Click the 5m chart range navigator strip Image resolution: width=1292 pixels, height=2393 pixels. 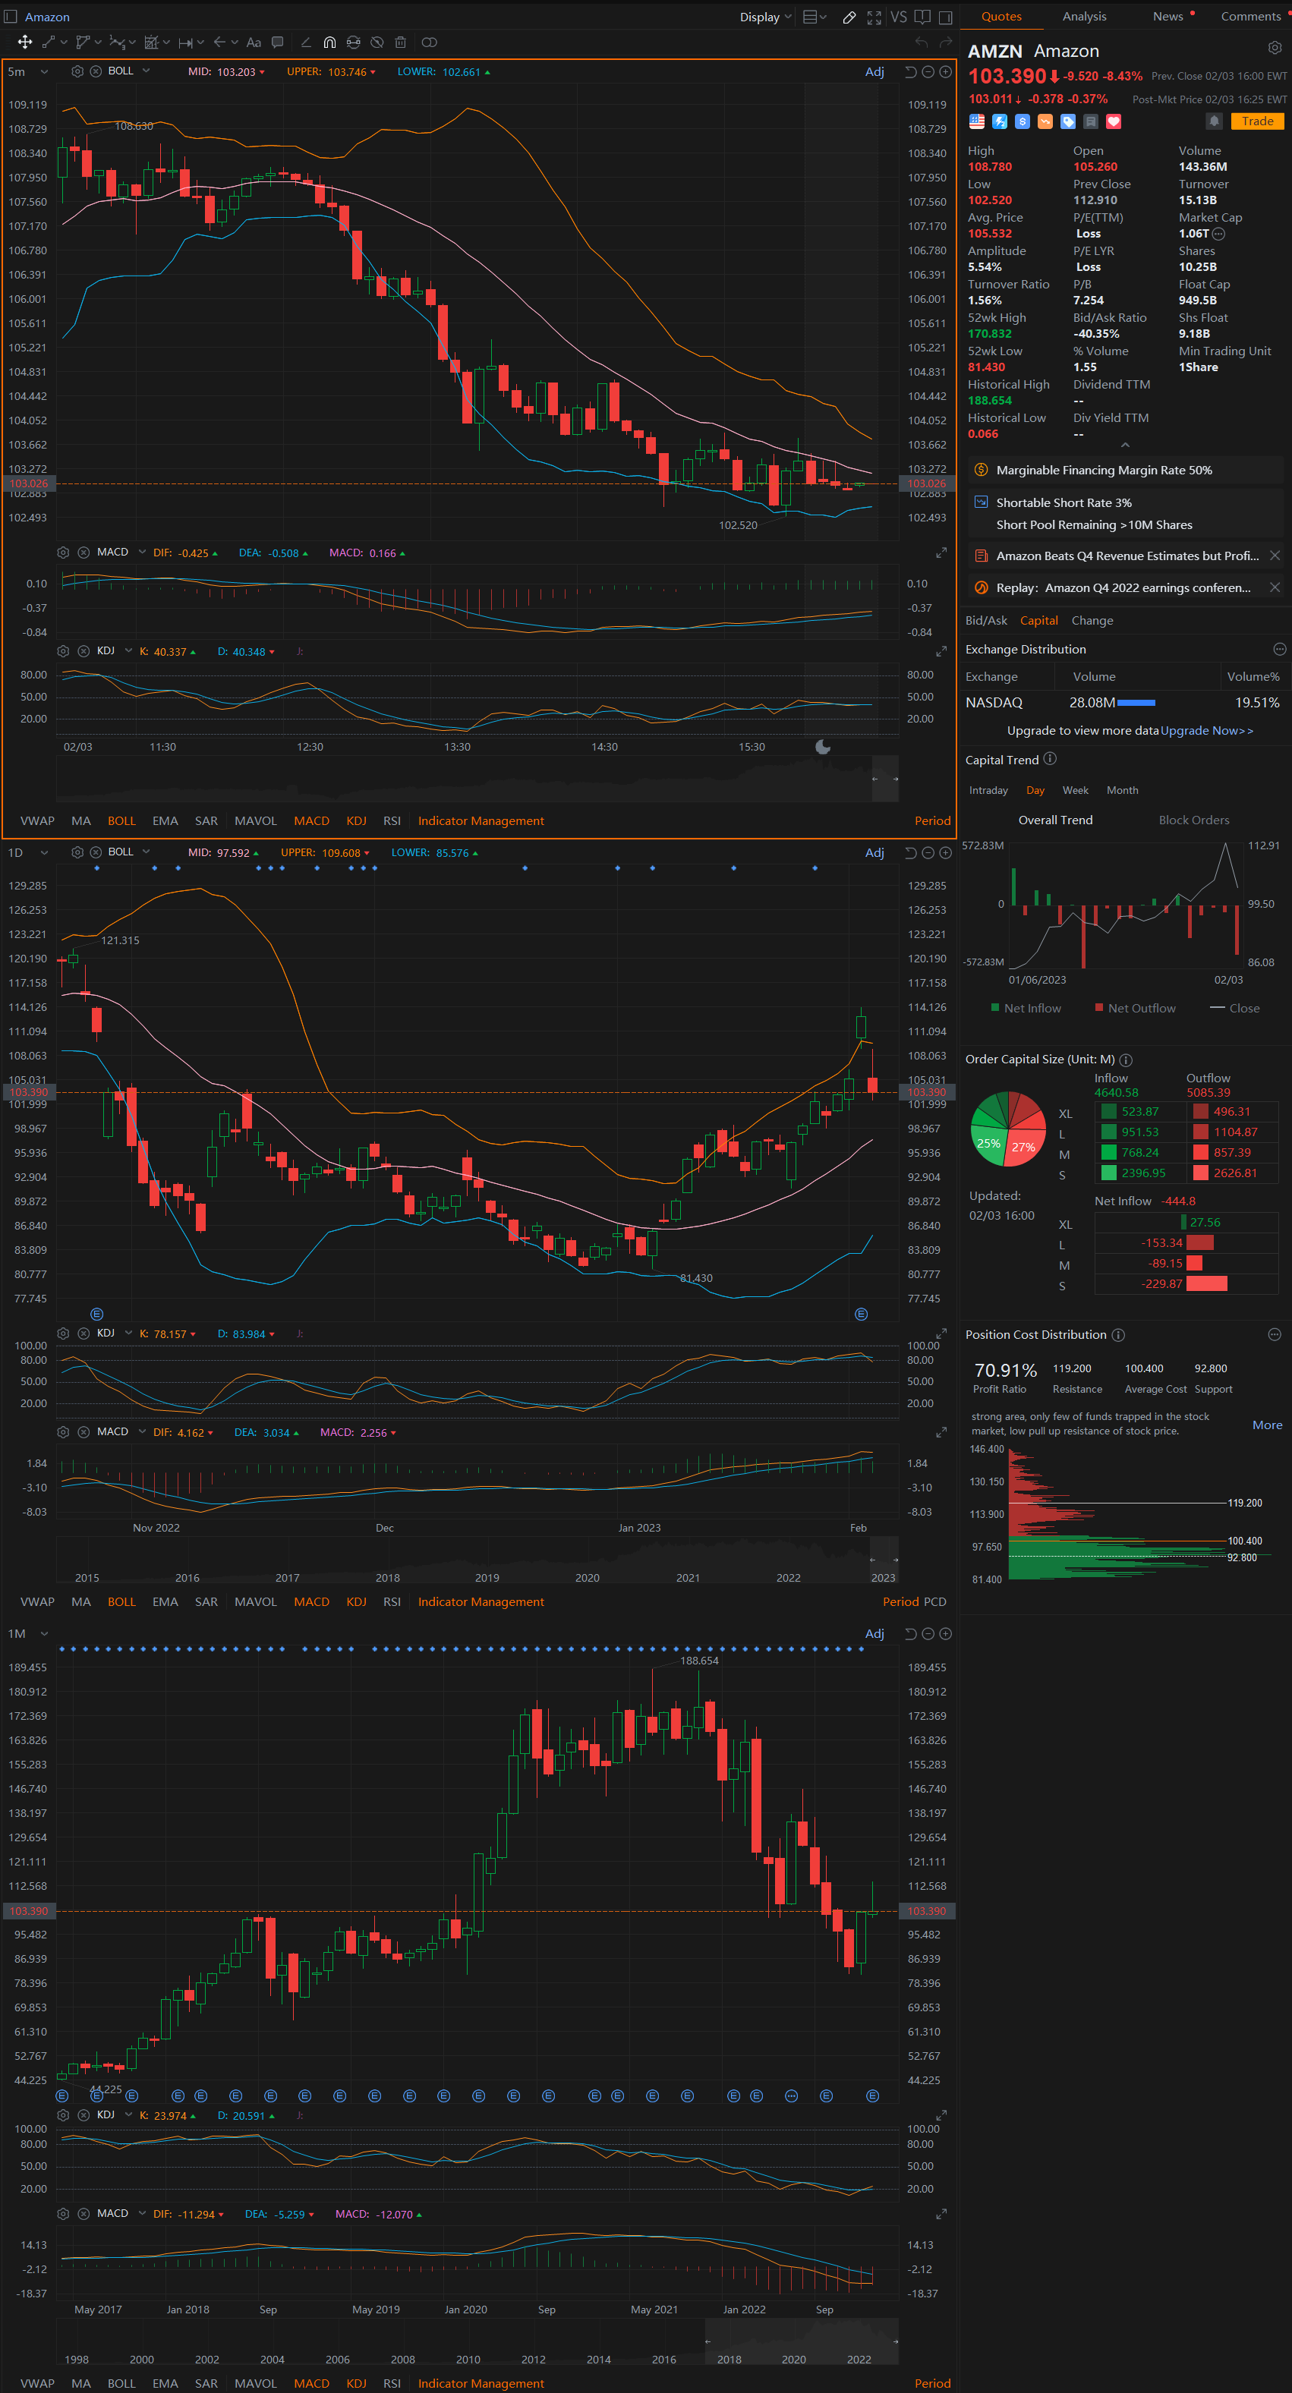(x=477, y=779)
